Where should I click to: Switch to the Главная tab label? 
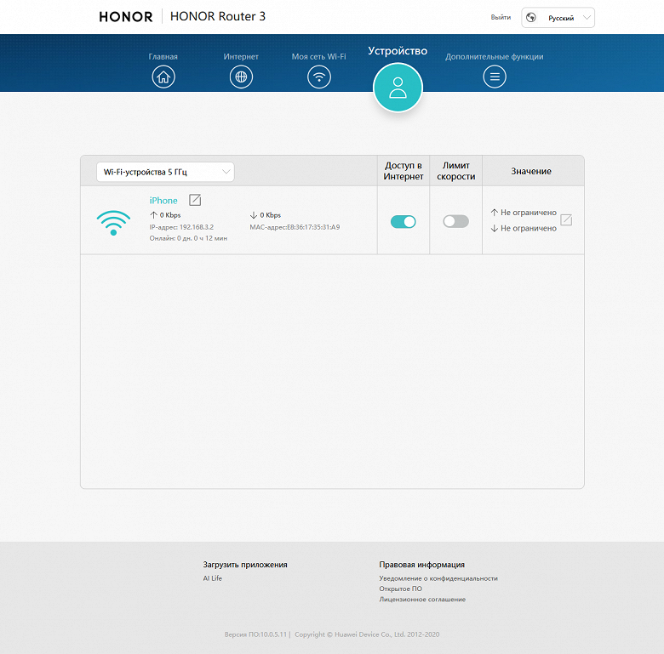tap(163, 57)
